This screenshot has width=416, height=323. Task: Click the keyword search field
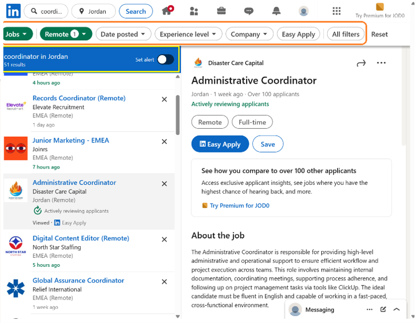pos(46,12)
